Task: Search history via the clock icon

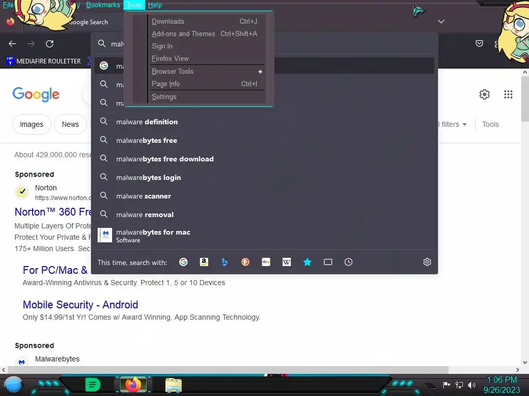Action: click(x=349, y=262)
